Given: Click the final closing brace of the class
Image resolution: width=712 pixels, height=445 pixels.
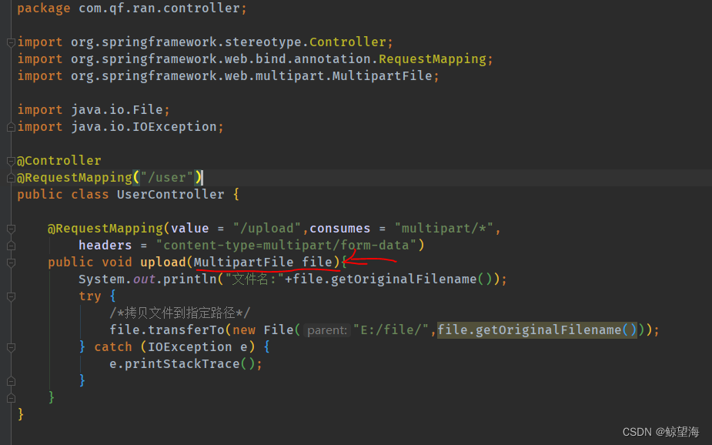Looking at the screenshot, I should (x=21, y=414).
